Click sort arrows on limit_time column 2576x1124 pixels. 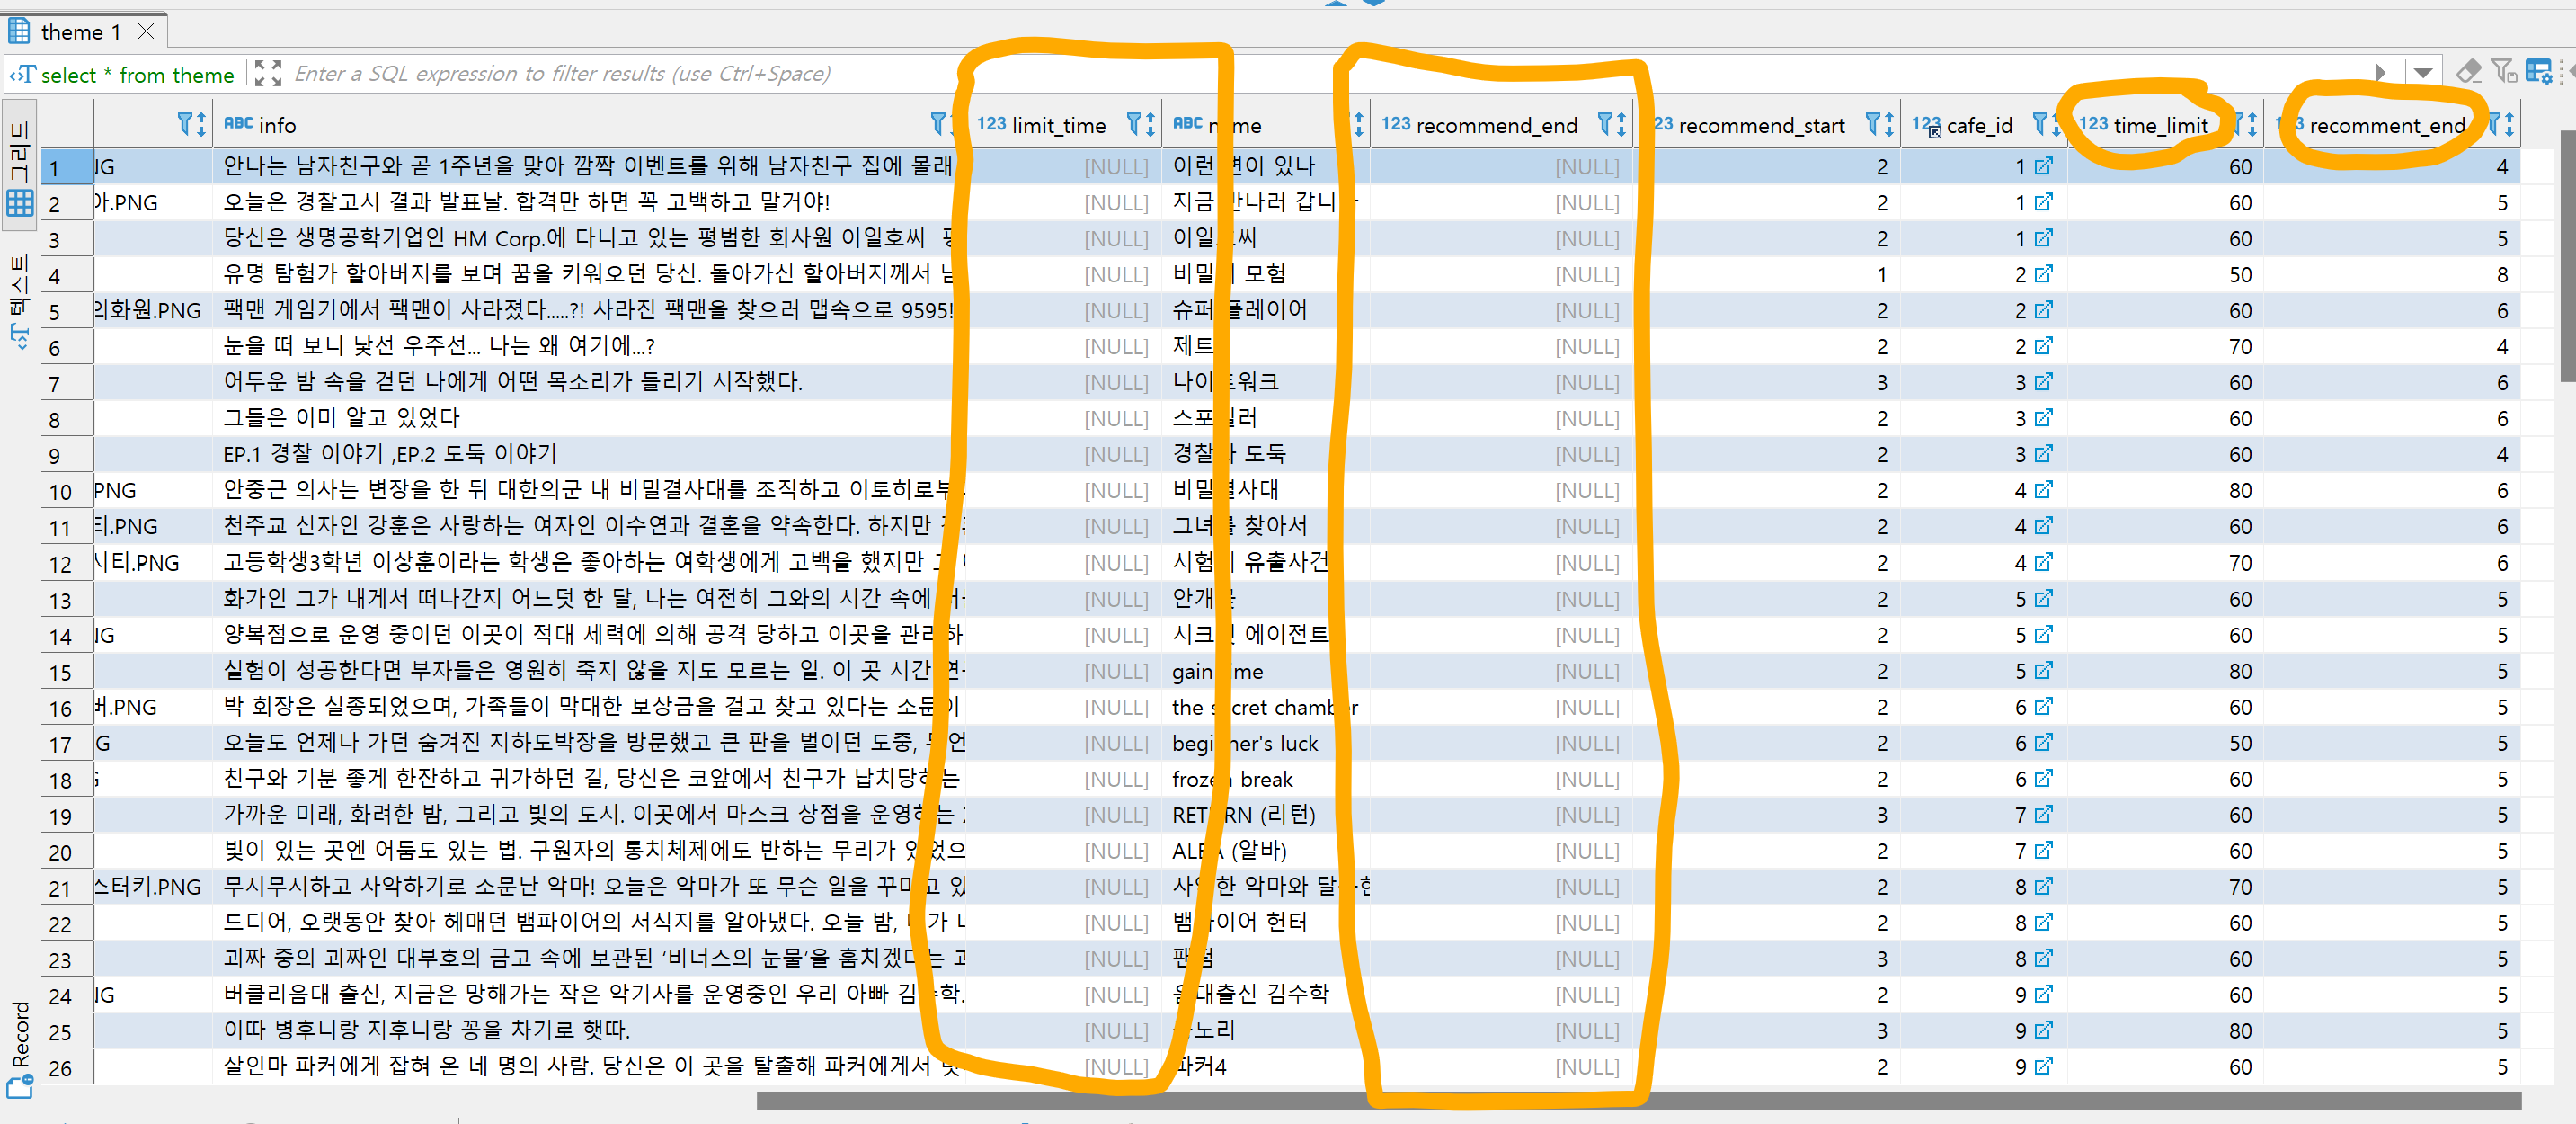point(1150,124)
